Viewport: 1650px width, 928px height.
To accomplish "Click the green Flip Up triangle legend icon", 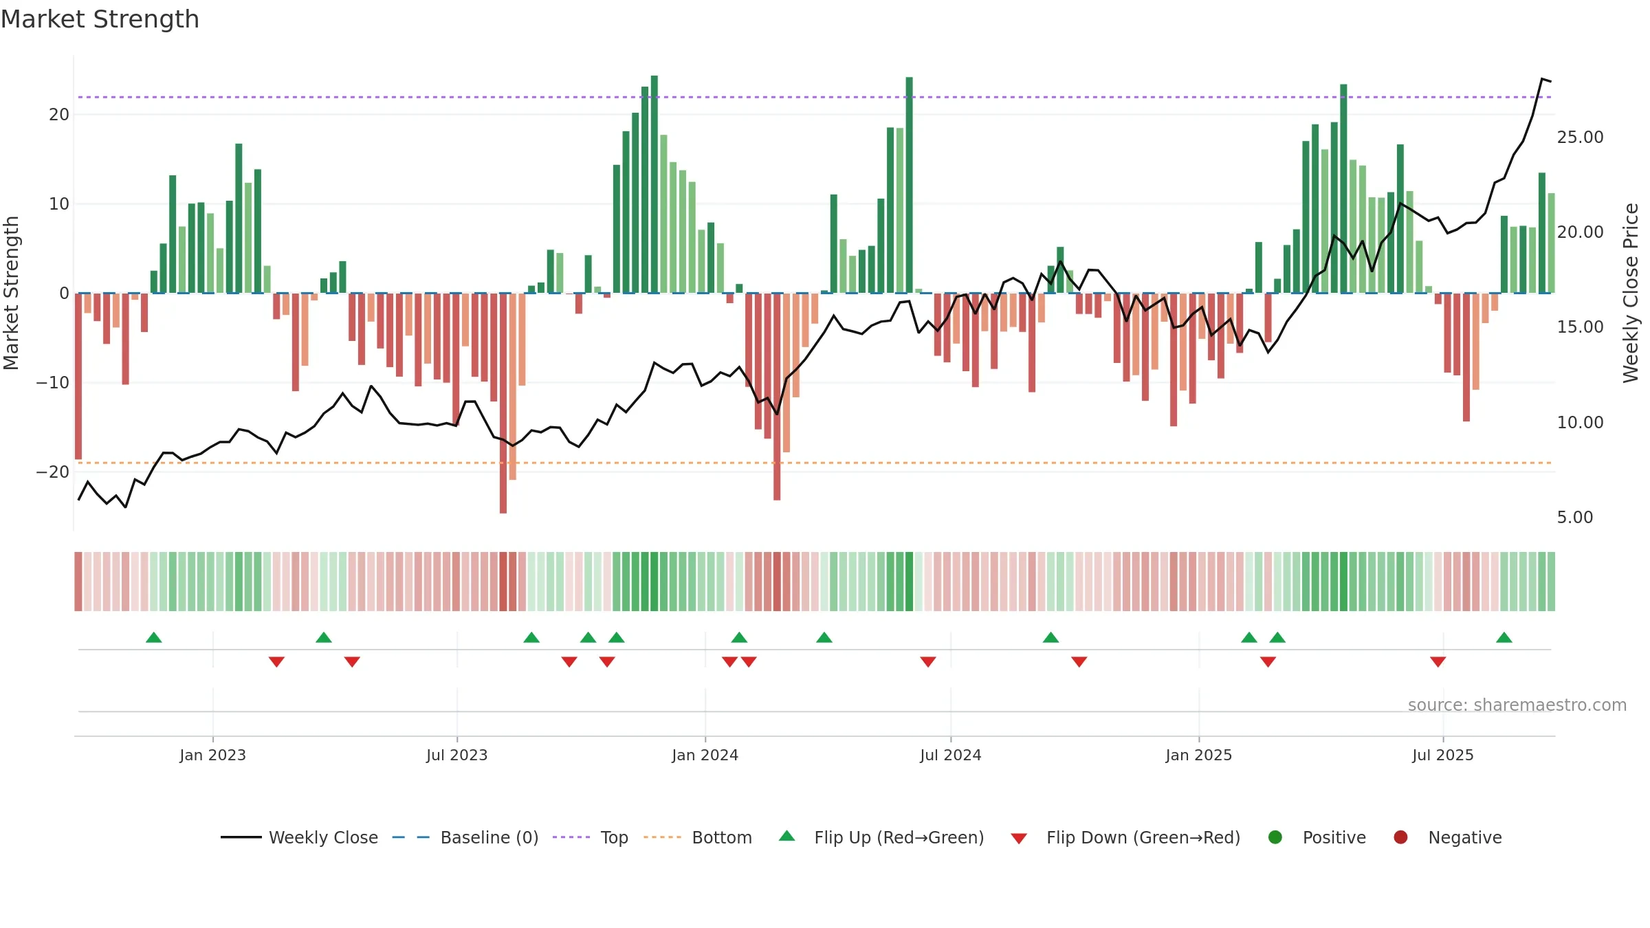I will 787,836.
